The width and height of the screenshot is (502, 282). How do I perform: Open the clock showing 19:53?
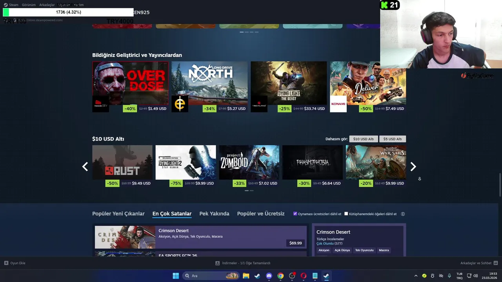click(x=490, y=276)
